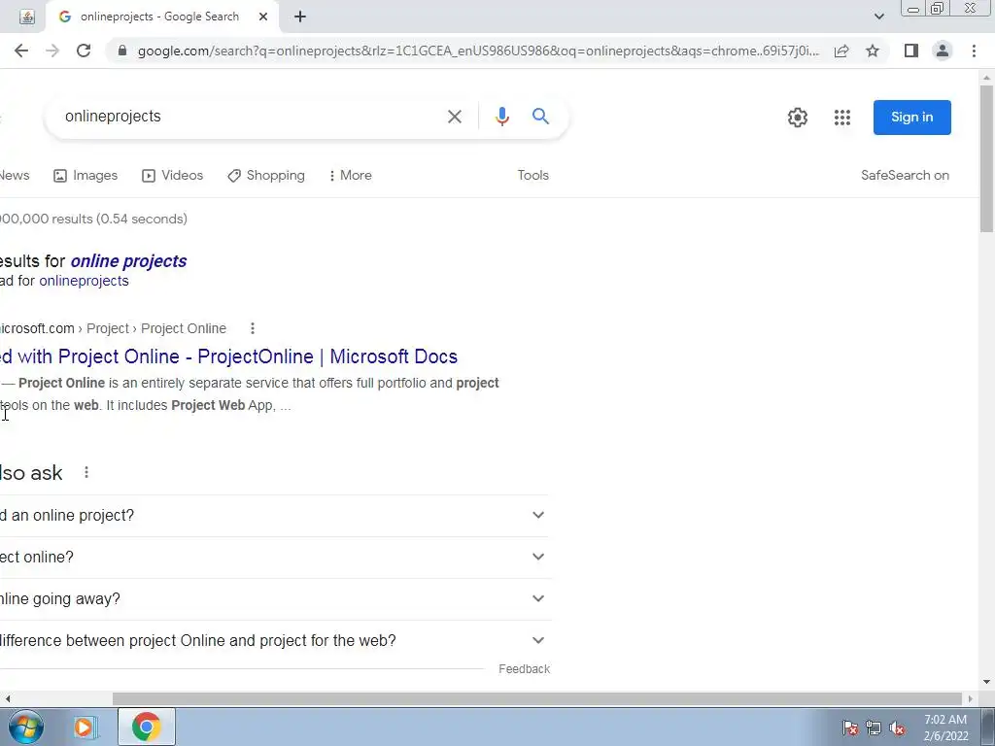Open network status tray icon
The height and width of the screenshot is (746, 995).
pyautogui.click(x=874, y=729)
